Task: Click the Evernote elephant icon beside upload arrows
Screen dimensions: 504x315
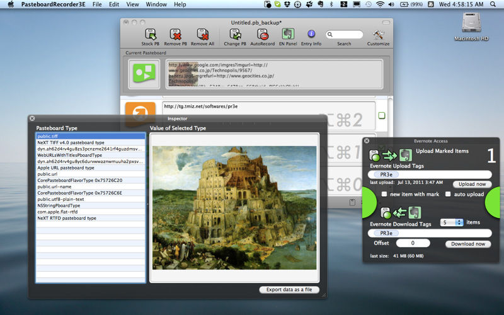Action: (x=406, y=155)
